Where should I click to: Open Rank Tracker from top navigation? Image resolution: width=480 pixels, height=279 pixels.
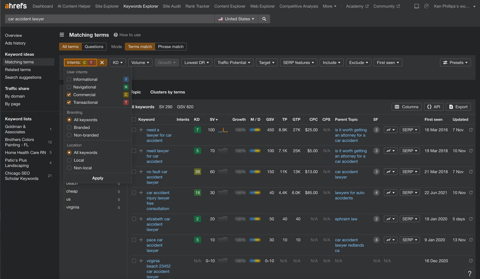[x=197, y=6]
